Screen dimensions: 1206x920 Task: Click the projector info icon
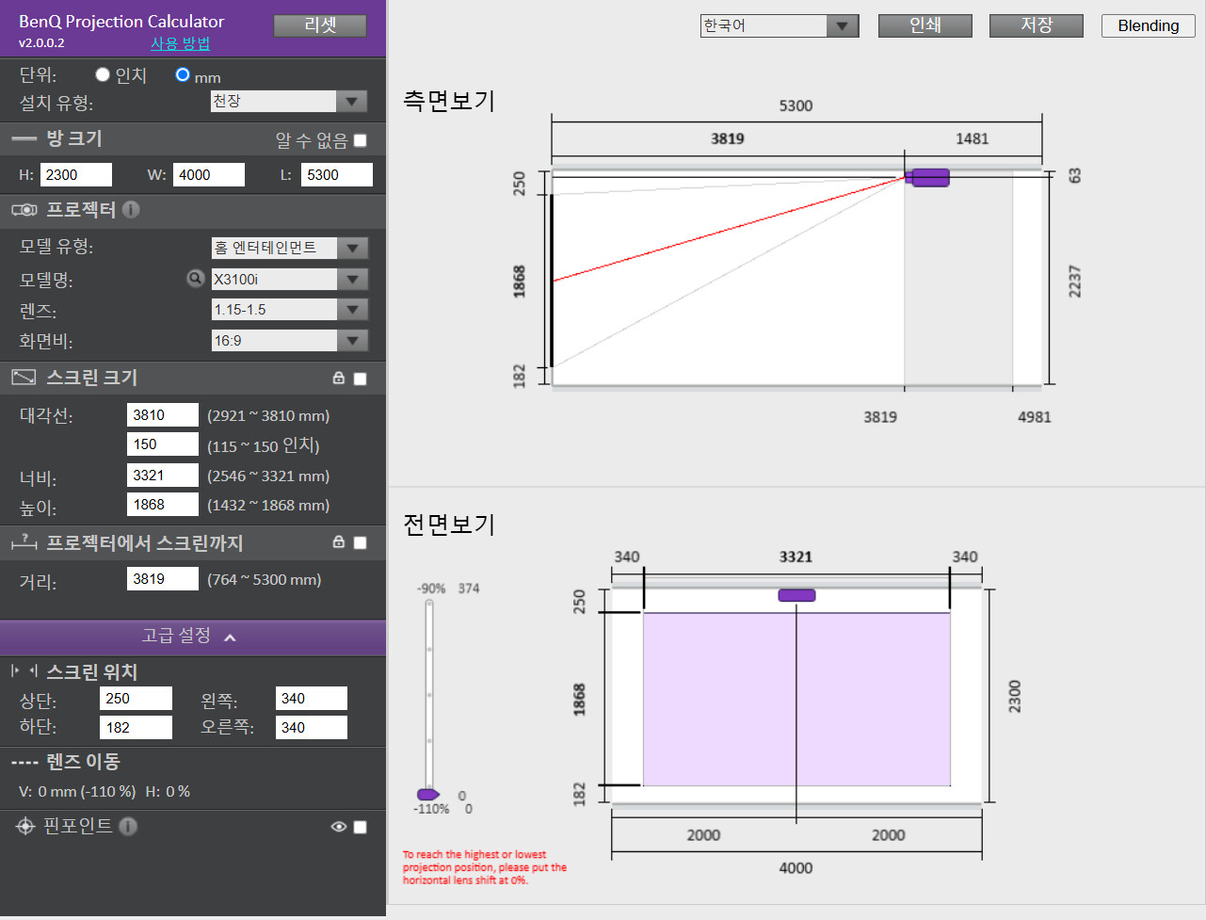coord(131,210)
